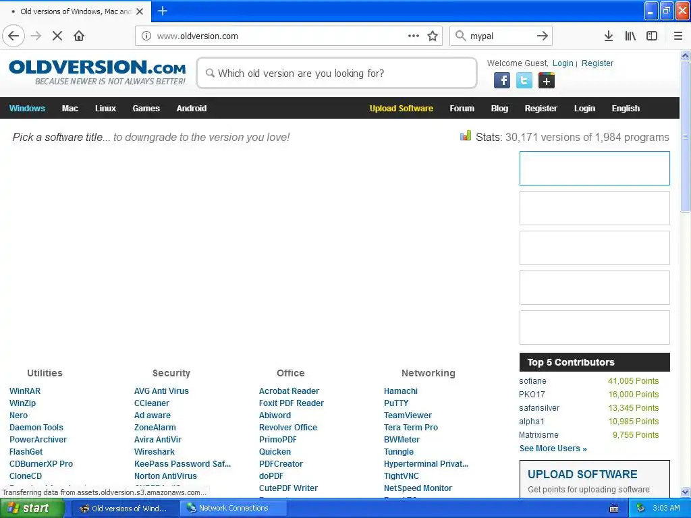The height and width of the screenshot is (518, 691).
Task: Run search with arrow in search box
Action: (542, 36)
